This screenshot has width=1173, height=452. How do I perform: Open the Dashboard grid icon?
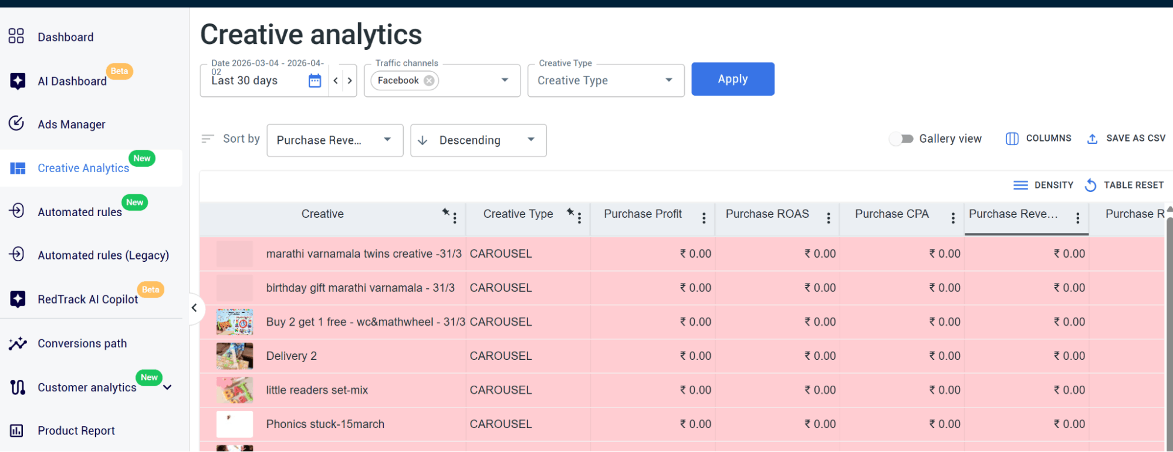click(16, 36)
